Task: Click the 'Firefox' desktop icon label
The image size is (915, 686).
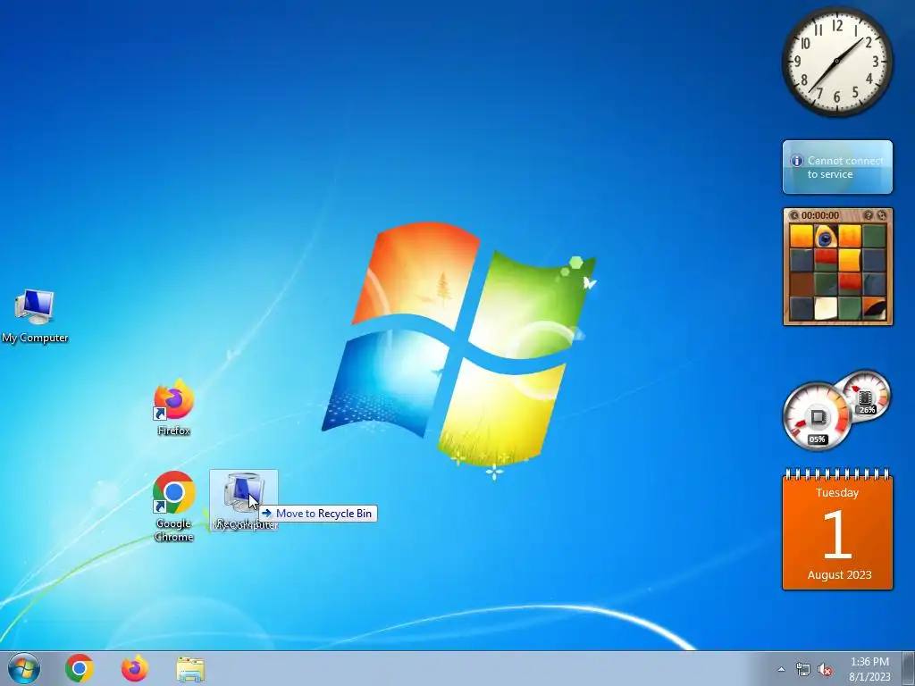Action: (173, 431)
